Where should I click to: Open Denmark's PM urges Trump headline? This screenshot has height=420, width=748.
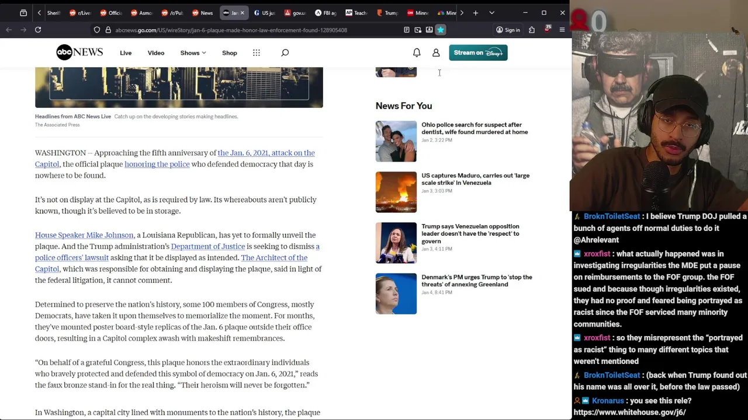coord(477,281)
